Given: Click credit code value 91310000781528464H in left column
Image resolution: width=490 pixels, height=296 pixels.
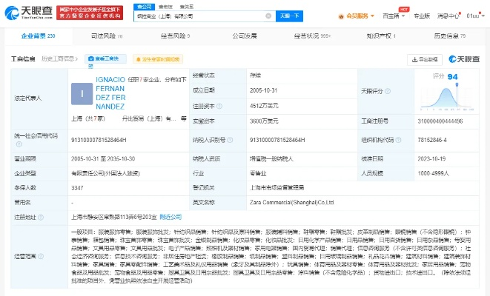Looking at the screenshot, I should (99, 140).
